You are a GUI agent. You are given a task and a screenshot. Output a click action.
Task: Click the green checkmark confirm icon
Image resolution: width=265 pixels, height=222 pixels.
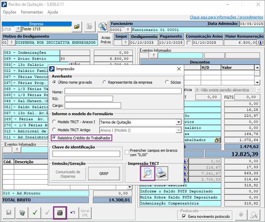(x=35, y=213)
